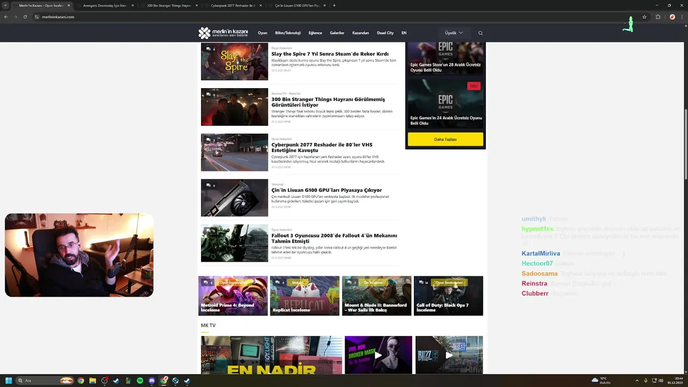Screen dimensions: 688x387
Task: Click the comment icon on Lisuan G100 thumbnail
Action: [209, 185]
